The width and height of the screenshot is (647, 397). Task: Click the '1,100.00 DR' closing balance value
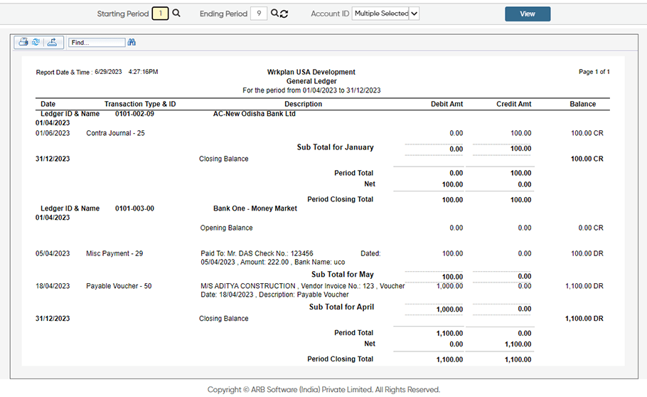coord(584,319)
